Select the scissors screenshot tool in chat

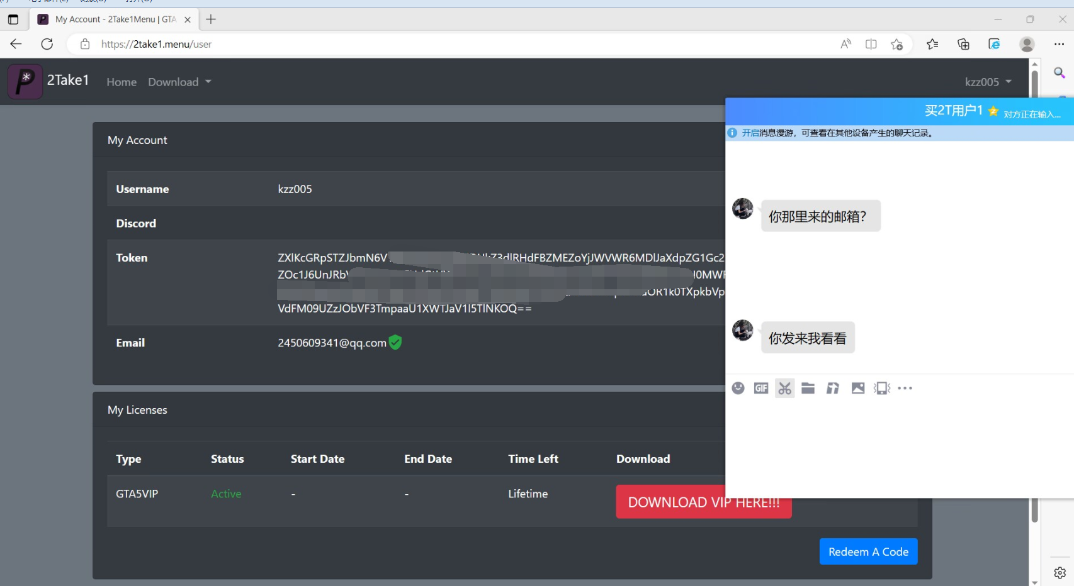pos(784,388)
